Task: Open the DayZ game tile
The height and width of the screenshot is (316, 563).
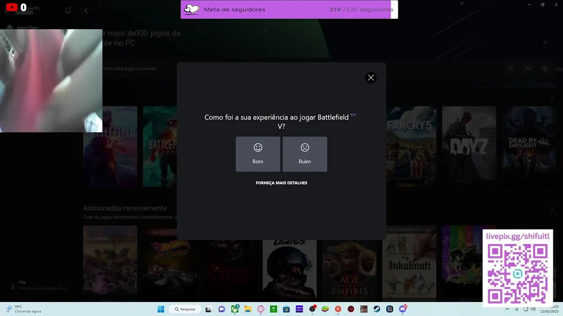Action: tap(469, 147)
